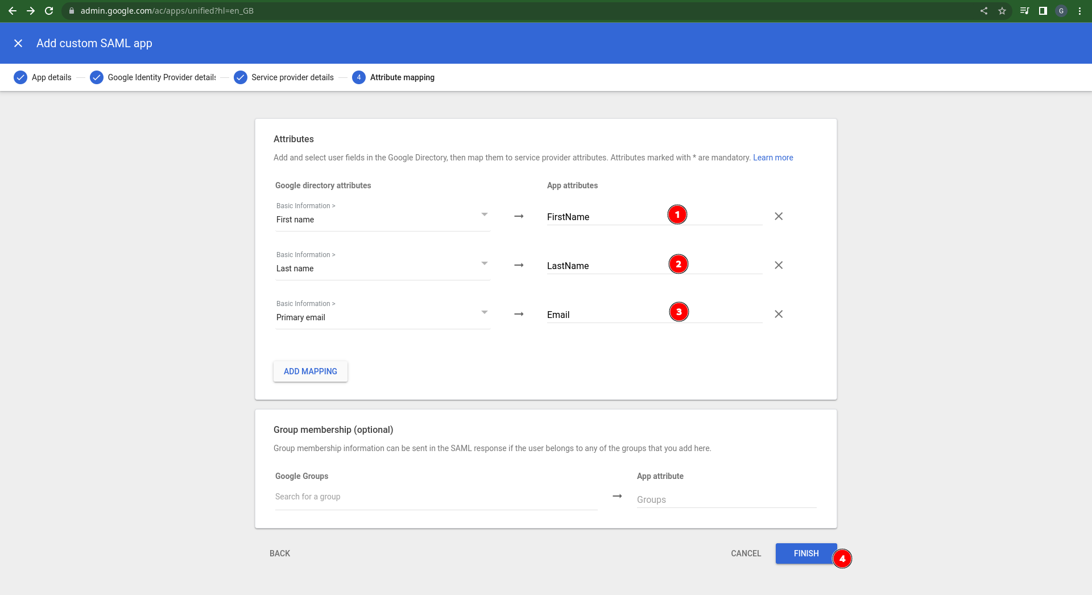Viewport: 1092px width, 595px height.
Task: Reload the page using browser refresh
Action: (x=49, y=11)
